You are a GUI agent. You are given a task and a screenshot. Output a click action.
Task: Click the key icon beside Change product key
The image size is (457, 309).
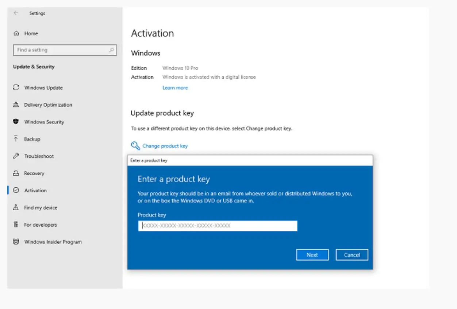coord(135,146)
